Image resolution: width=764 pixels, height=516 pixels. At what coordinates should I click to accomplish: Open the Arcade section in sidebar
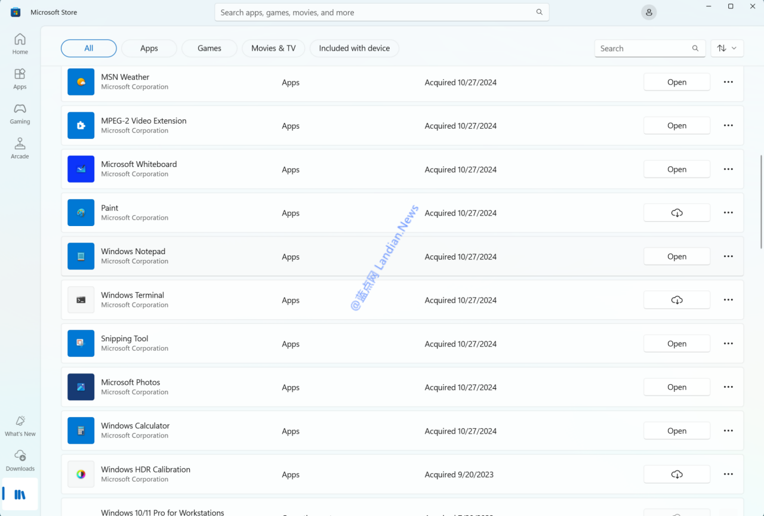[x=20, y=148]
